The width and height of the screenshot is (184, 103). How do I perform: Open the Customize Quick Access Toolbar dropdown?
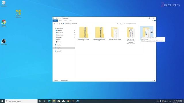[61, 18]
